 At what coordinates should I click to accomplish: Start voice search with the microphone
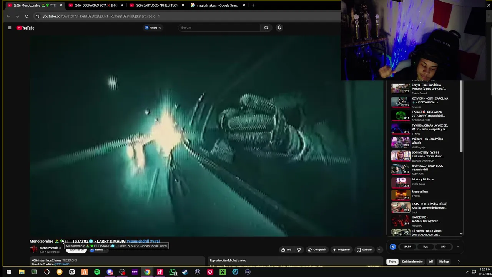[279, 28]
